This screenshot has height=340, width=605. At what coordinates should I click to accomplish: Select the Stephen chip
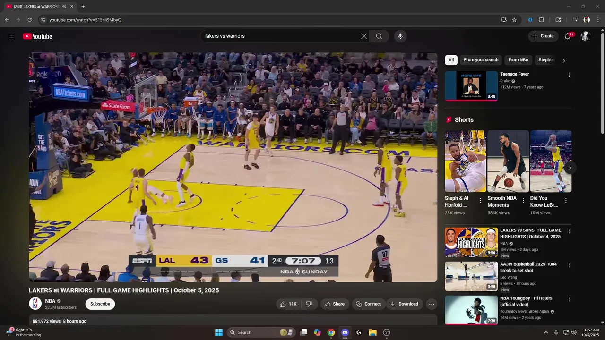pos(546,60)
